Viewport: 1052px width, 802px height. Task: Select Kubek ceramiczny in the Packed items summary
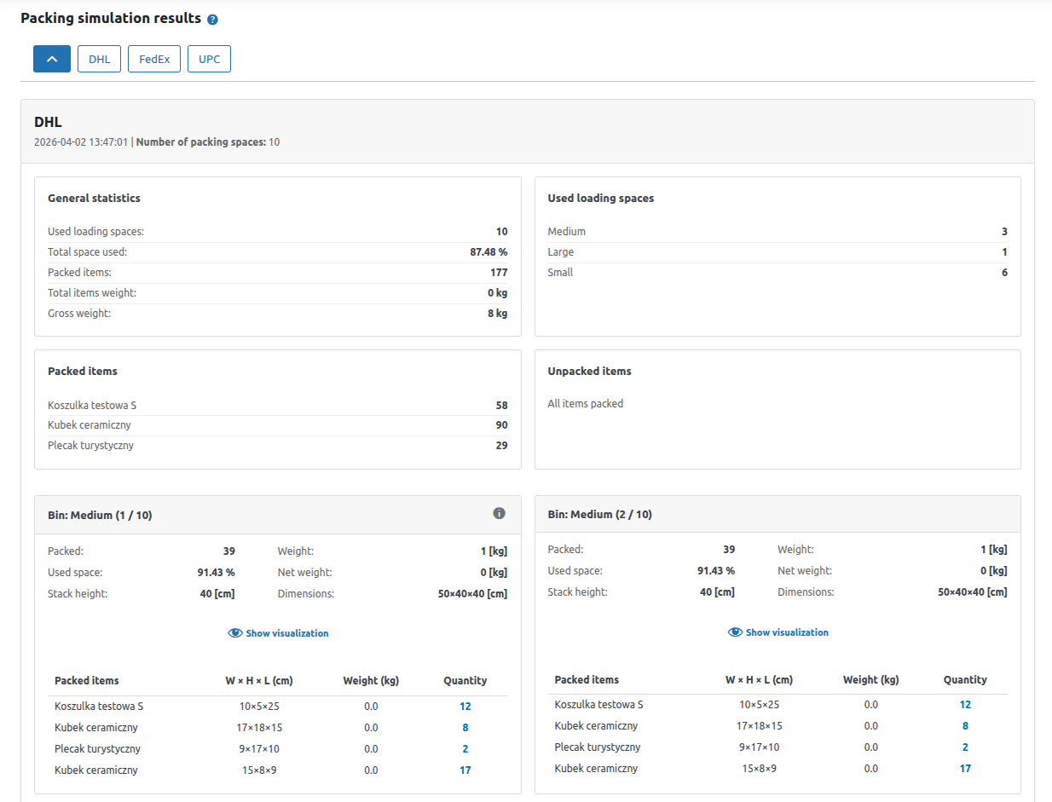click(x=89, y=424)
